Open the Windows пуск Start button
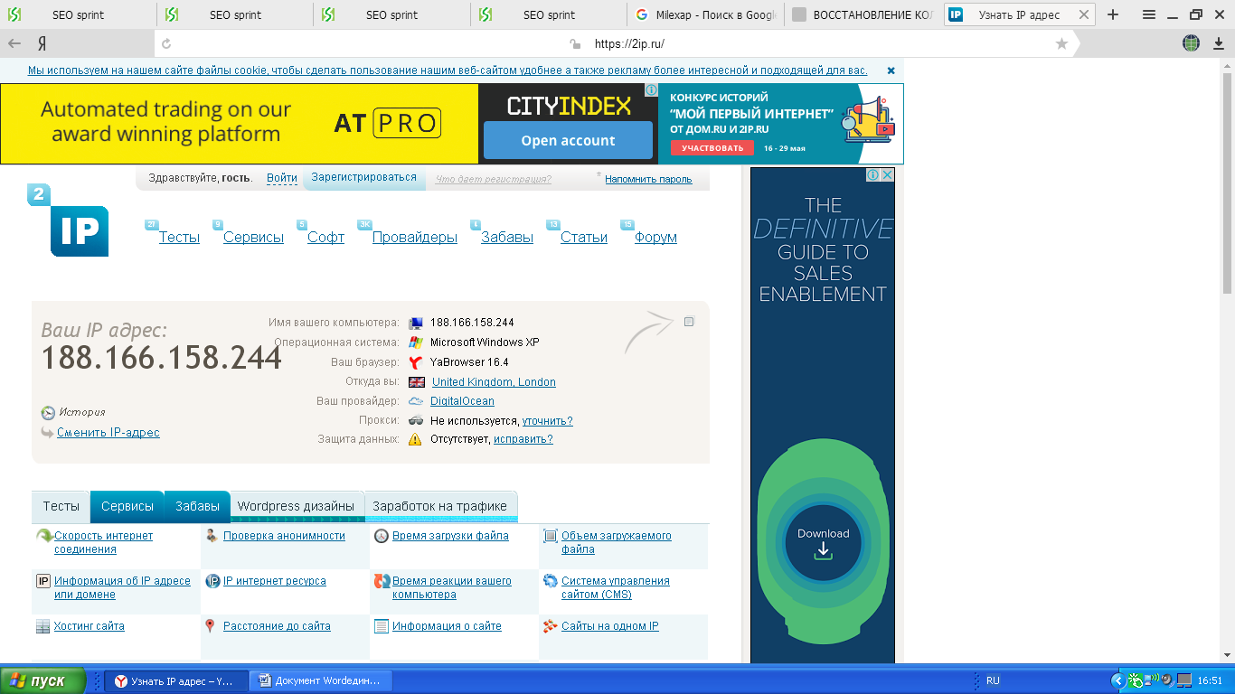 [x=43, y=681]
